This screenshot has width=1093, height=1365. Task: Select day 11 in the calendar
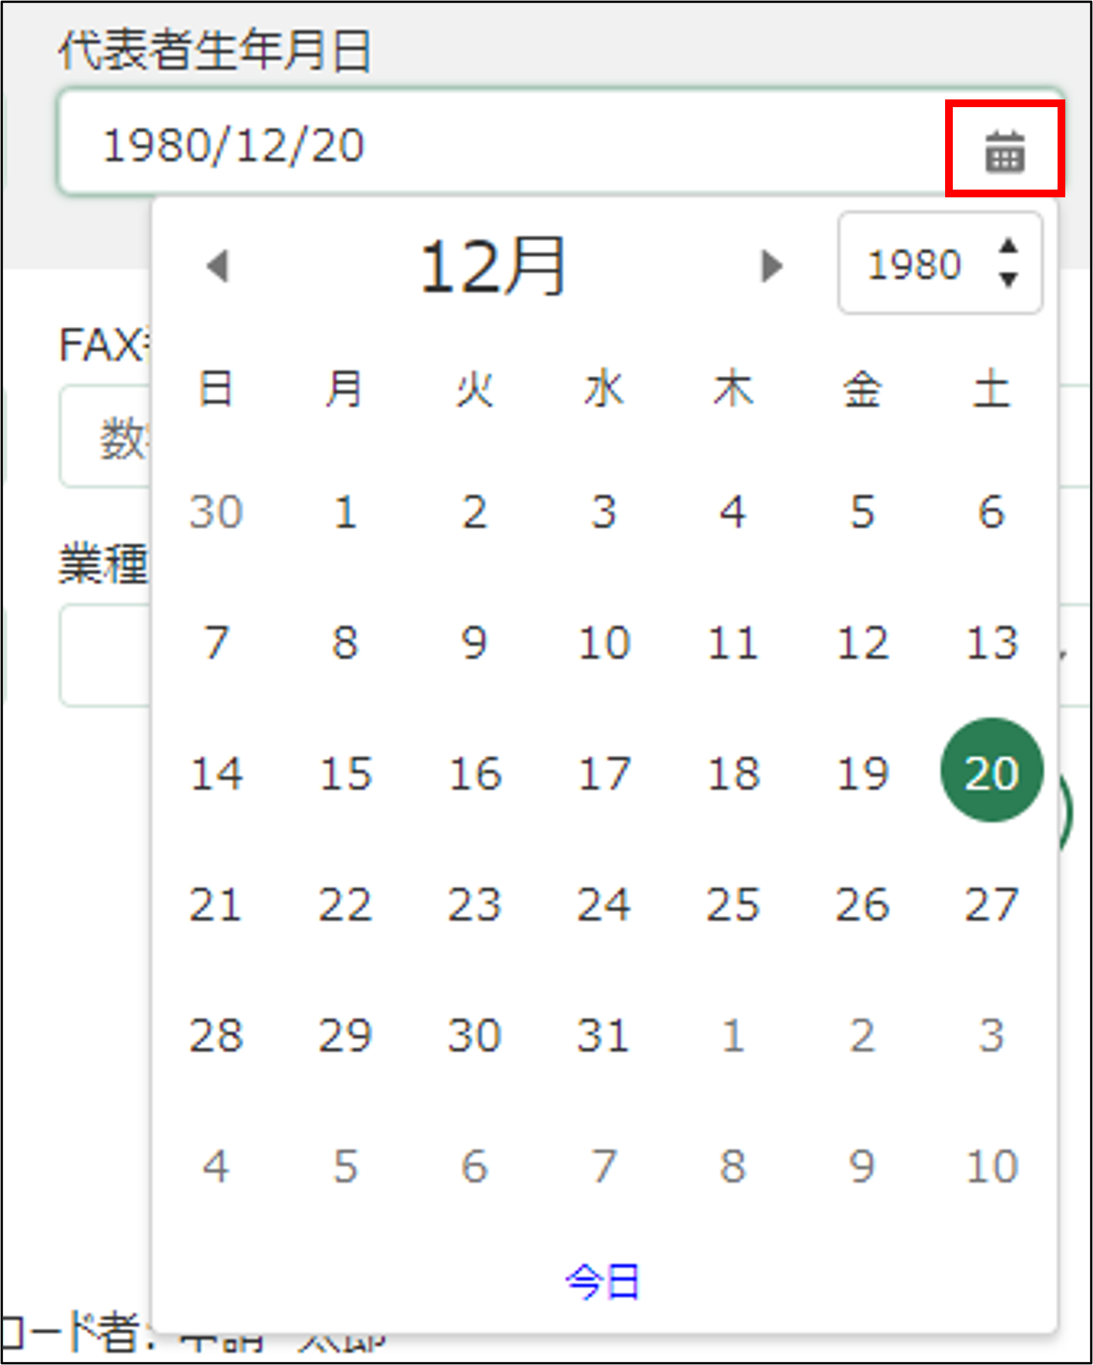pos(733,642)
